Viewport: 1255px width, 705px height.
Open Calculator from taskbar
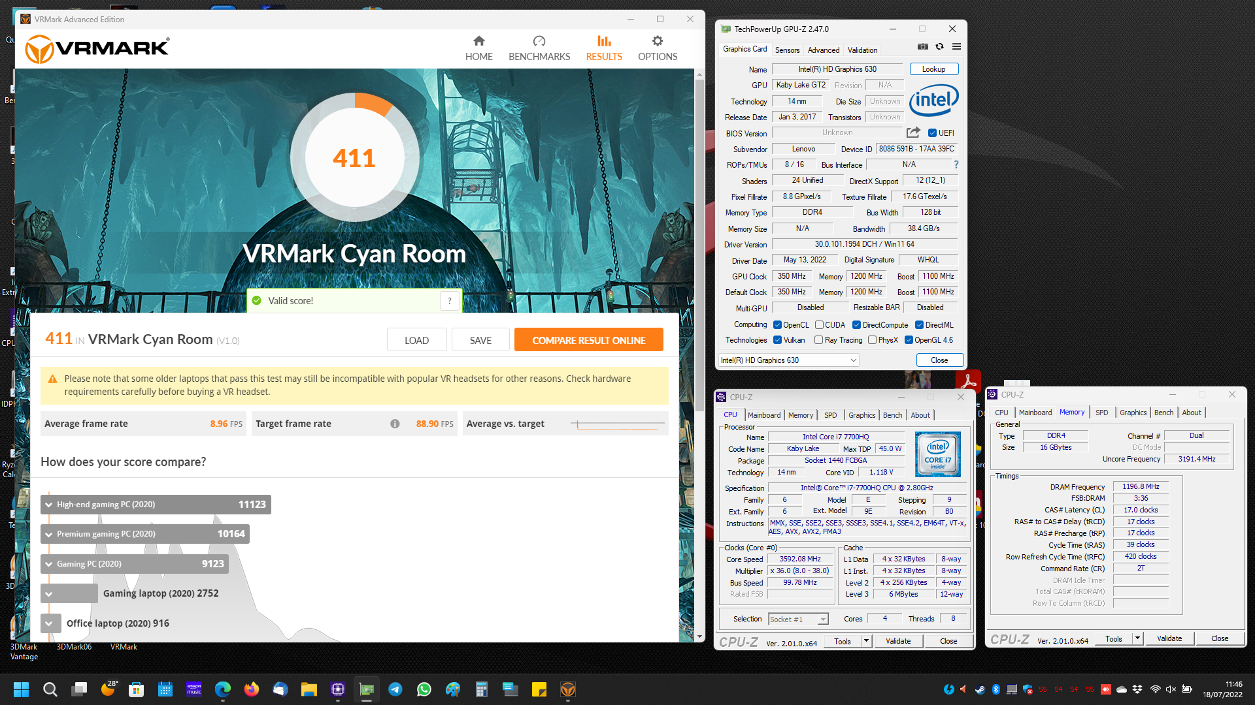tap(482, 689)
